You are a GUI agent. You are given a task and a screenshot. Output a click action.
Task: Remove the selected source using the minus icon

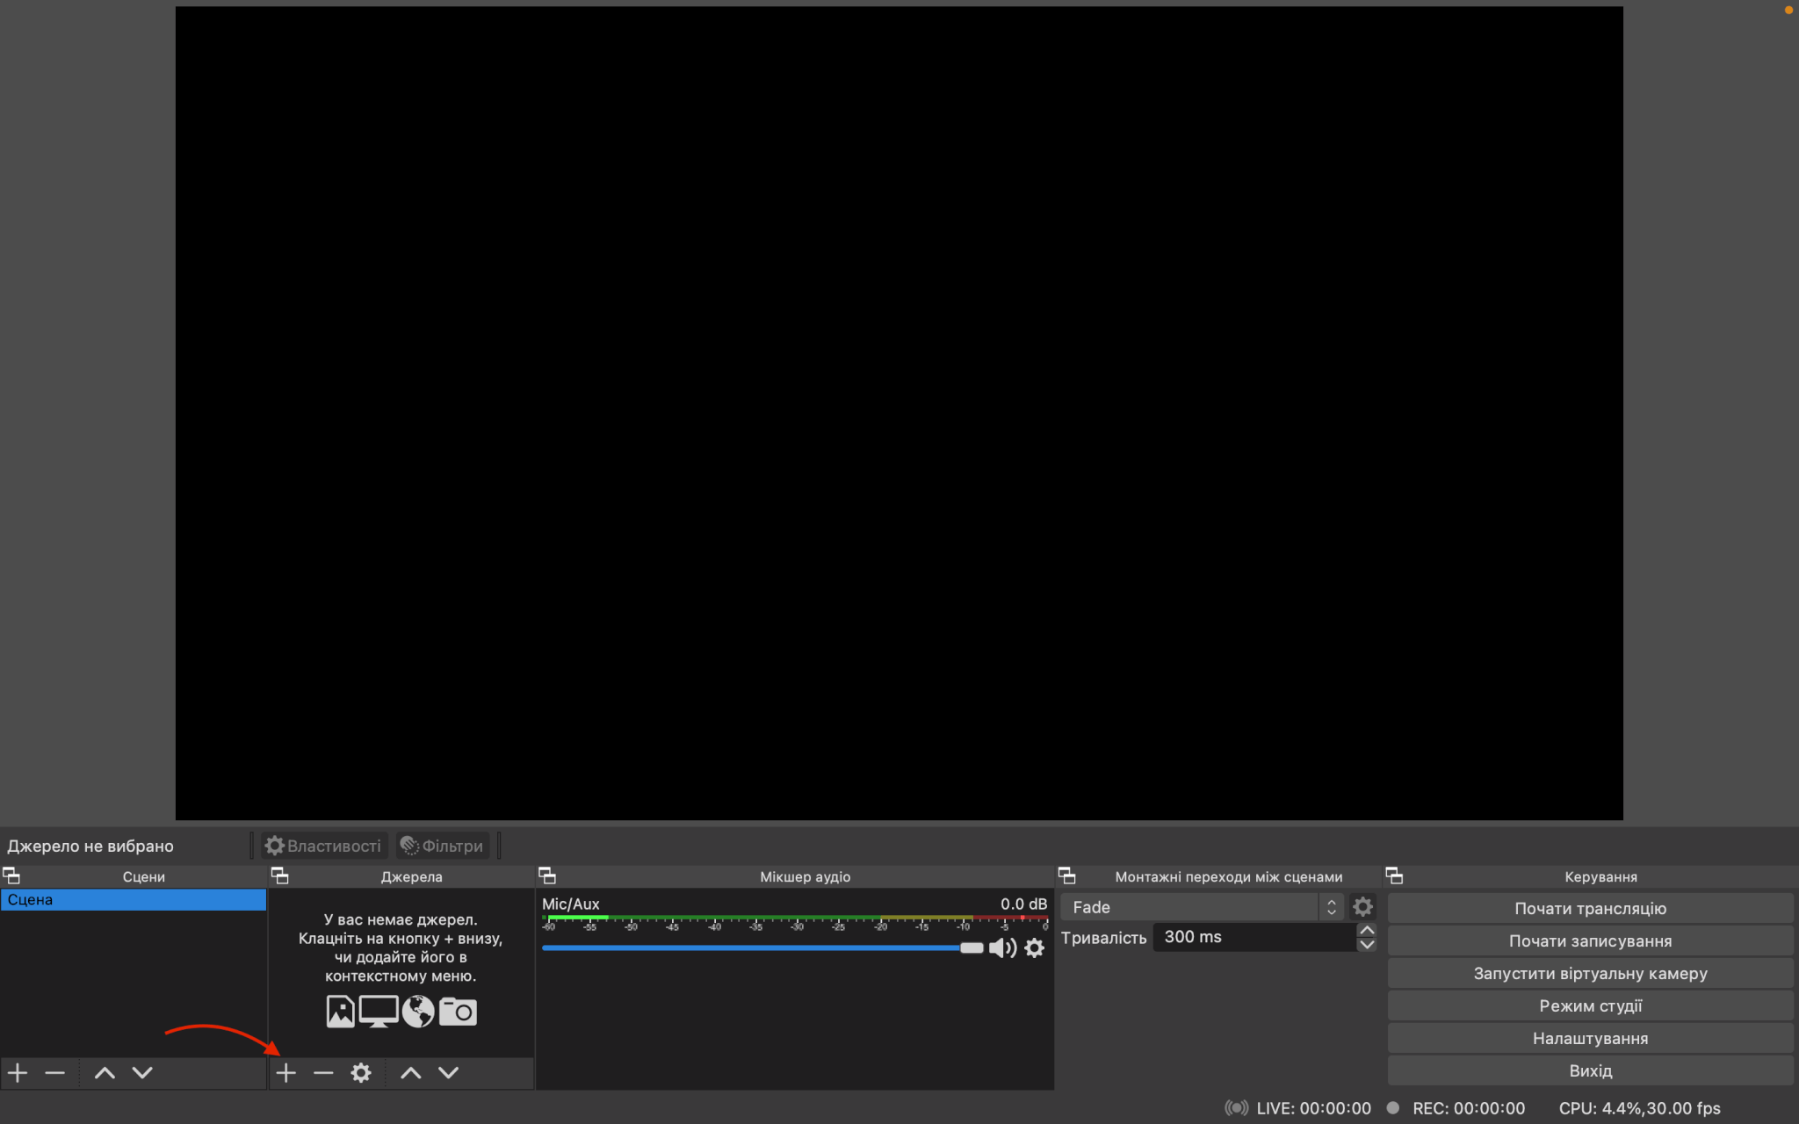[x=323, y=1072]
